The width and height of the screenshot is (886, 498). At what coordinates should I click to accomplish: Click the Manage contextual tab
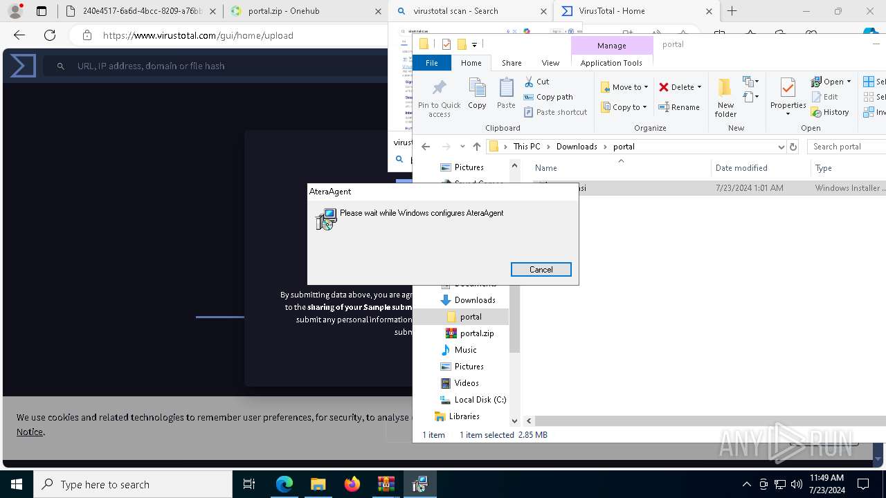pos(612,46)
